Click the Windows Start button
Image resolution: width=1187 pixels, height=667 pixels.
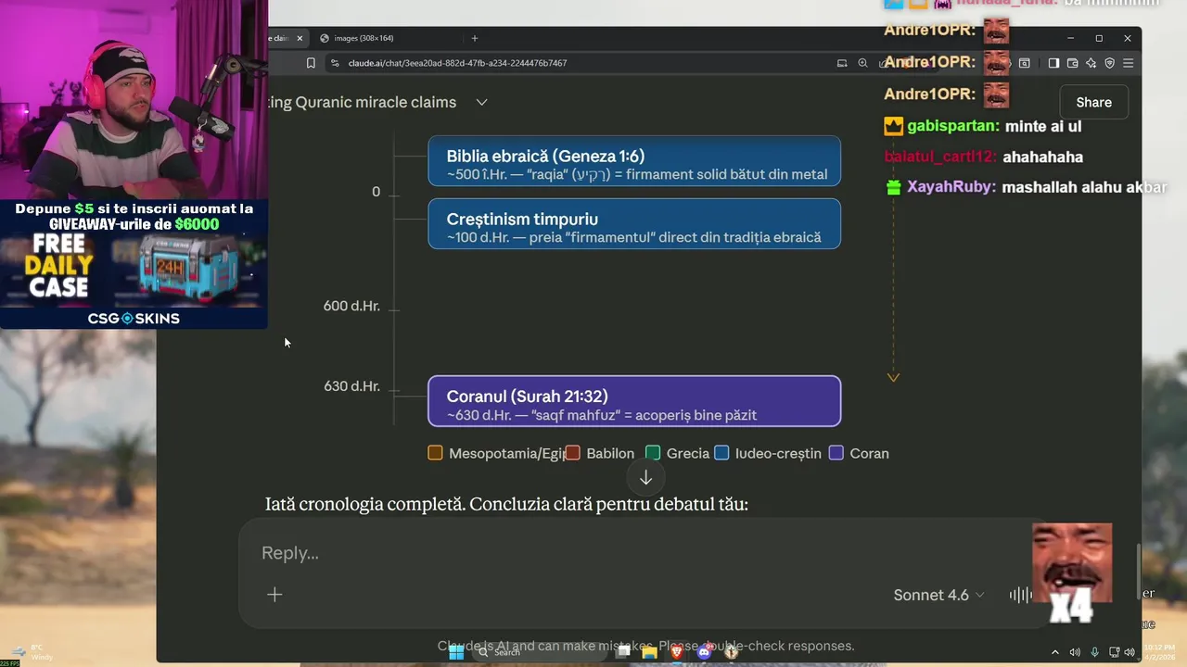pyautogui.click(x=456, y=652)
